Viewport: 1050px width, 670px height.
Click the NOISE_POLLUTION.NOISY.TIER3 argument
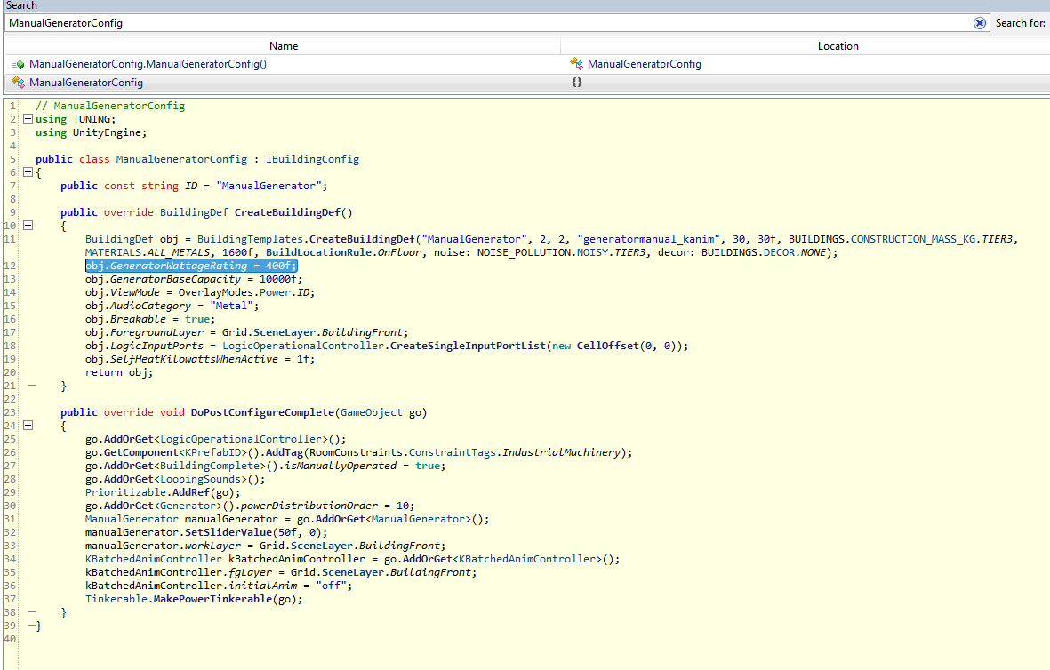[x=563, y=252]
